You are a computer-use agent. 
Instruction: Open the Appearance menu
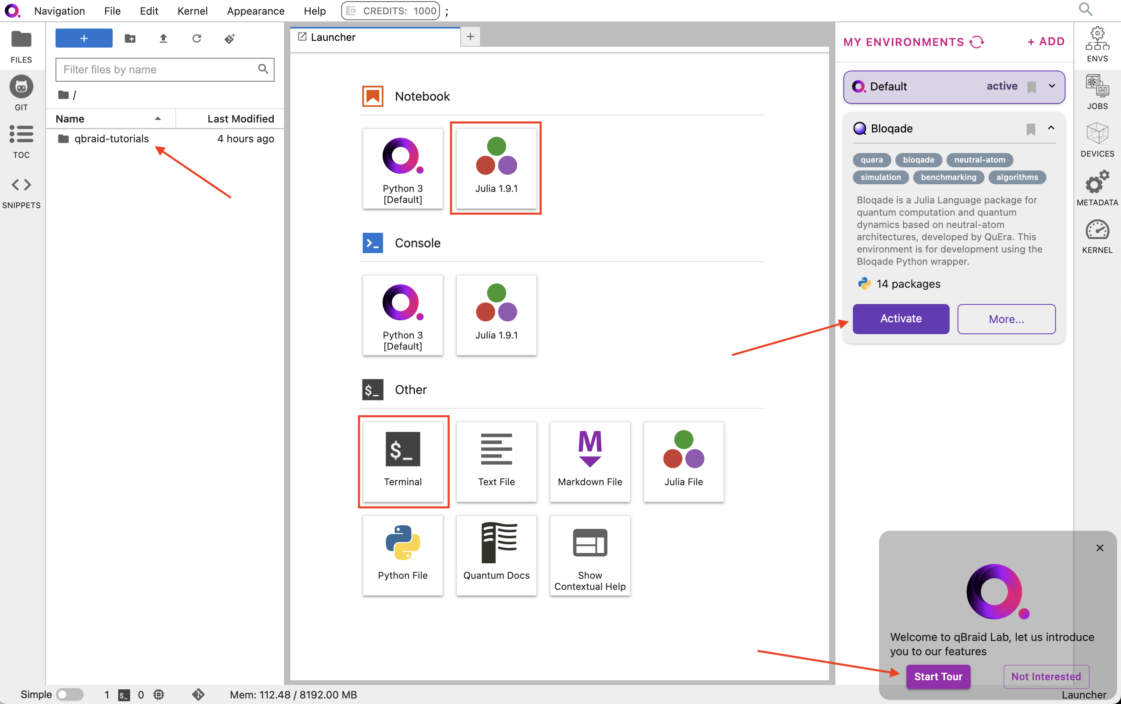click(x=255, y=11)
